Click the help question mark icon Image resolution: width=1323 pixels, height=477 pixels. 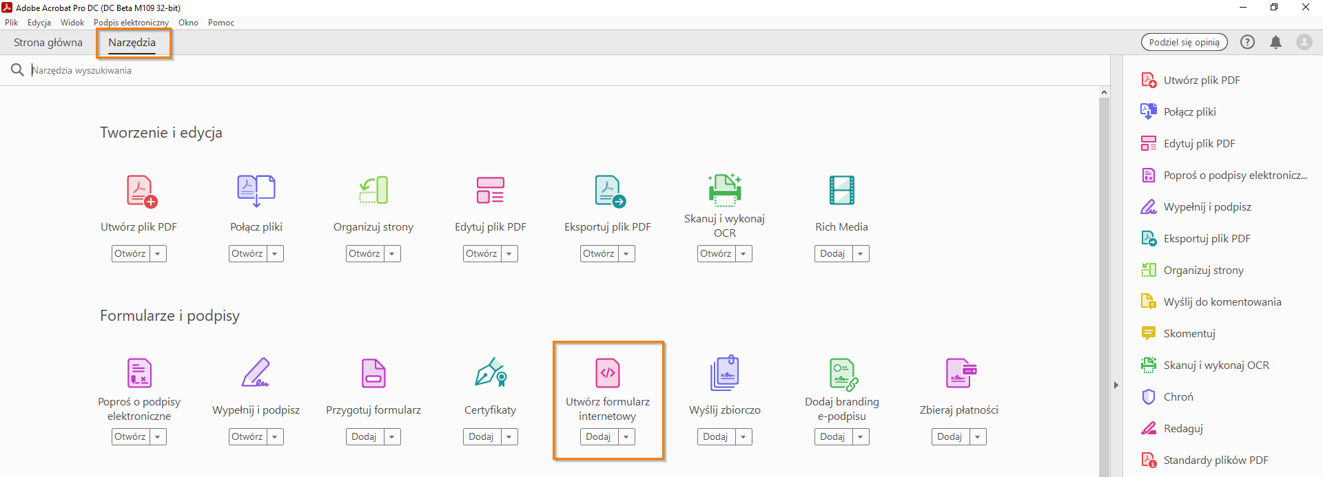1247,42
